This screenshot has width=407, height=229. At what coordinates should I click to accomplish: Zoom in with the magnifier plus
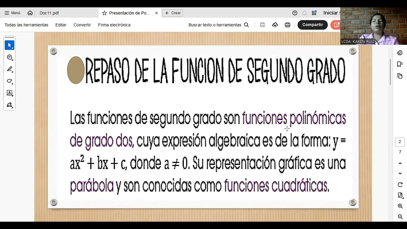click(400, 206)
